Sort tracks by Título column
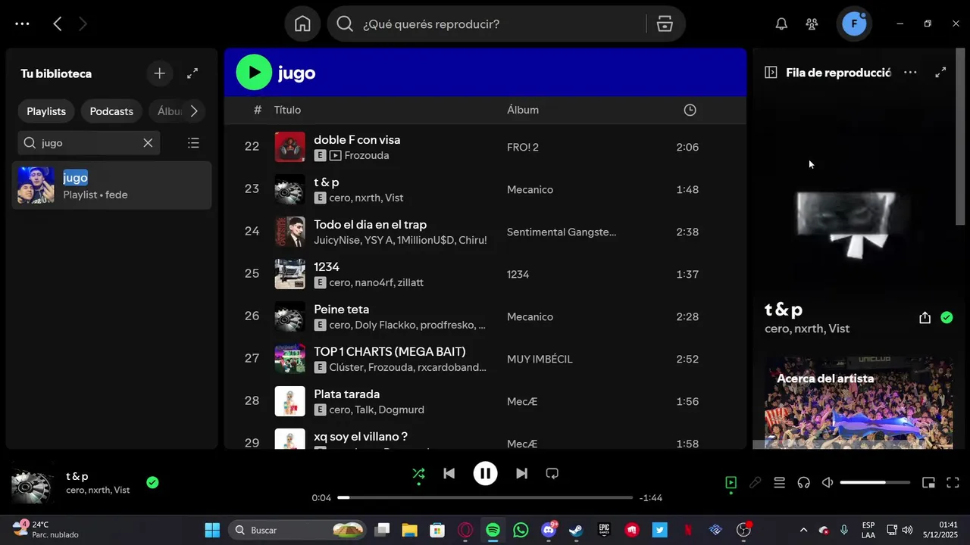Image resolution: width=970 pixels, height=545 pixels. 287,110
